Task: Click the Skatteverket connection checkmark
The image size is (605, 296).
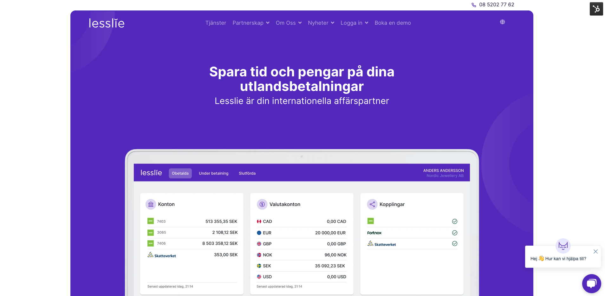Action: click(454, 244)
